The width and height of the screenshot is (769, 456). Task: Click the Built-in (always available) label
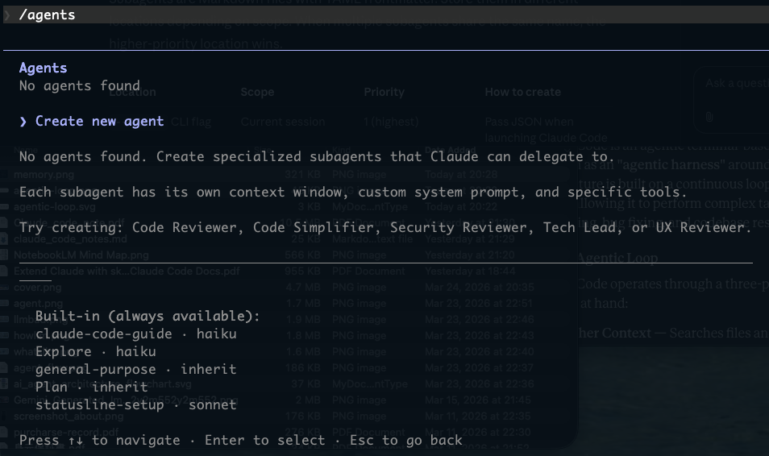pos(148,316)
